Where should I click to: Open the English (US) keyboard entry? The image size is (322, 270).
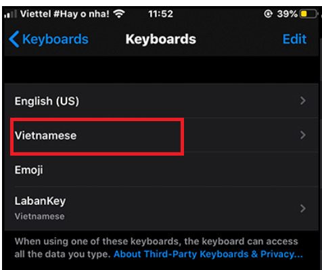click(x=161, y=101)
